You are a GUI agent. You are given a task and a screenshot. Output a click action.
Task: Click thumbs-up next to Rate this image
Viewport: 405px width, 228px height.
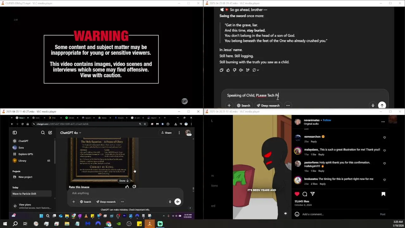pyautogui.click(x=127, y=187)
